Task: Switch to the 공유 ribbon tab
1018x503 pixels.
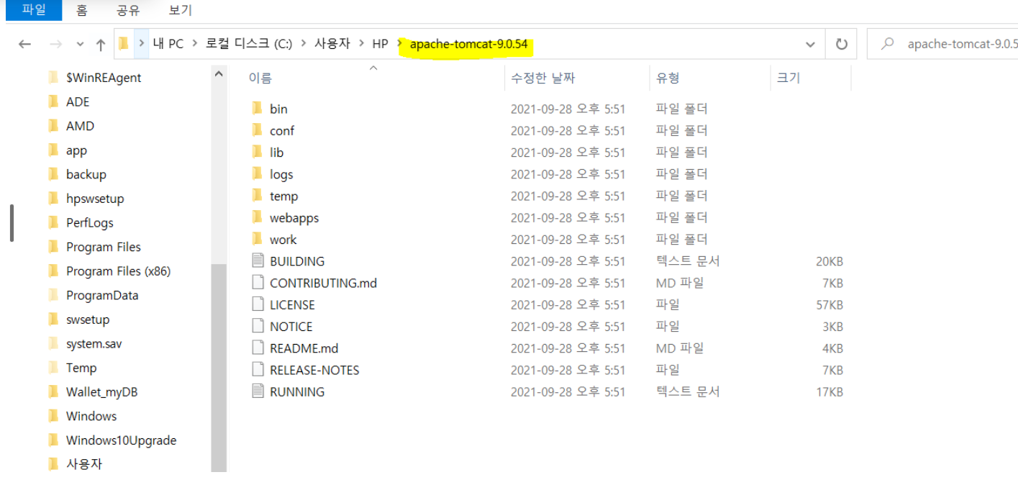Action: [128, 10]
